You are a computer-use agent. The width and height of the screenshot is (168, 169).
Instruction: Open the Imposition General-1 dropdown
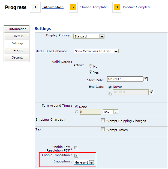click(x=91, y=162)
